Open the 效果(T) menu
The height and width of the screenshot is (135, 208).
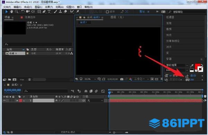[x=49, y=7]
